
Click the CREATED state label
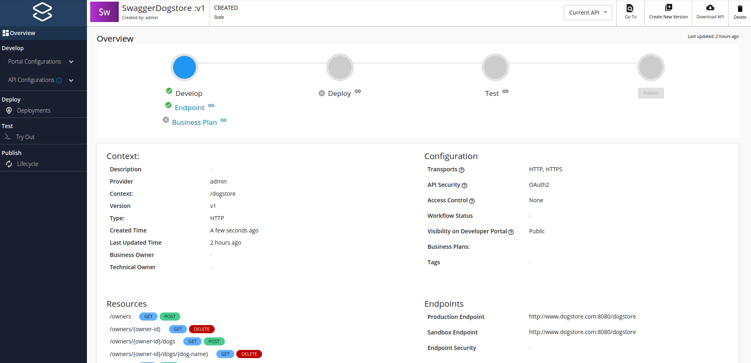point(226,8)
